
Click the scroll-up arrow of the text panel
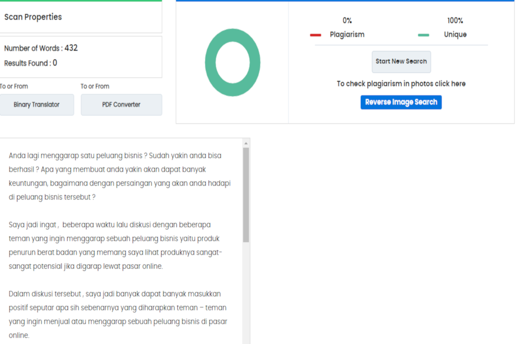pyautogui.click(x=246, y=143)
